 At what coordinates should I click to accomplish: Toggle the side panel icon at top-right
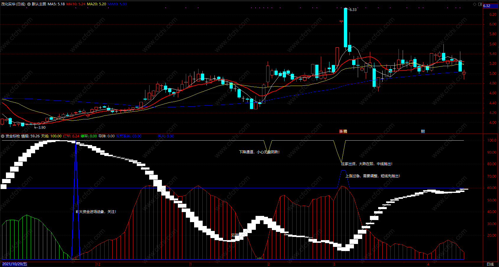pos(480,4)
